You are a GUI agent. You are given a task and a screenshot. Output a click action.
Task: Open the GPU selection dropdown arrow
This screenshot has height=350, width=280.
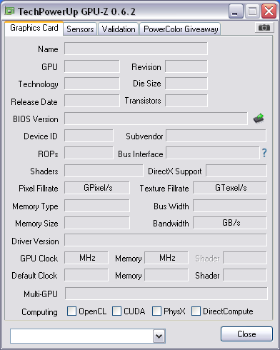coord(159,336)
